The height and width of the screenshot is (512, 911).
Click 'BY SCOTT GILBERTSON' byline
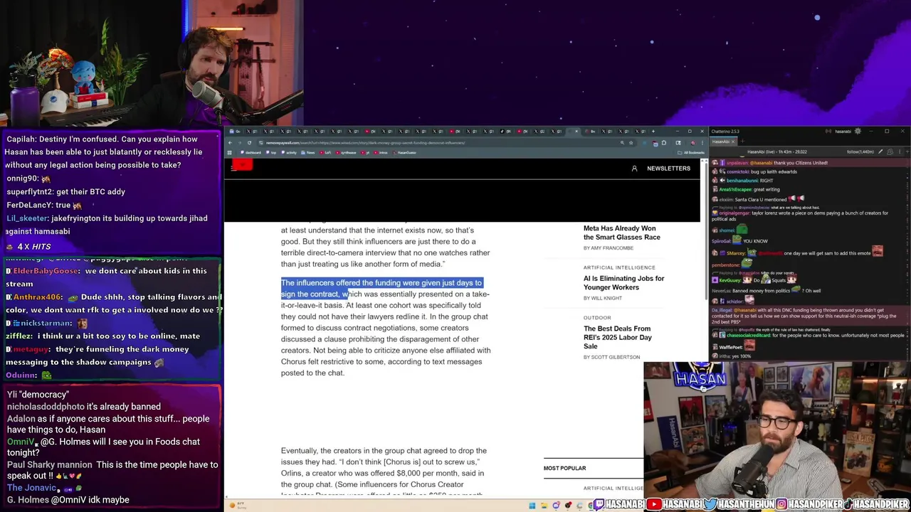pos(611,357)
